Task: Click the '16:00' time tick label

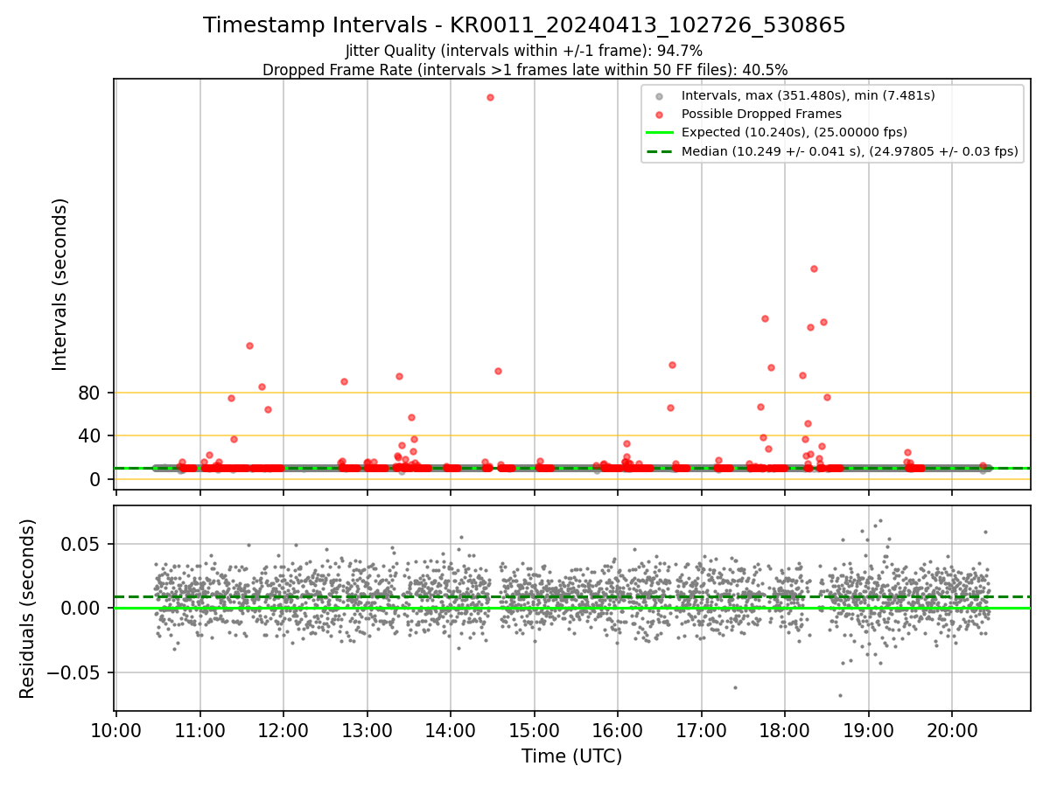Action: [x=618, y=729]
